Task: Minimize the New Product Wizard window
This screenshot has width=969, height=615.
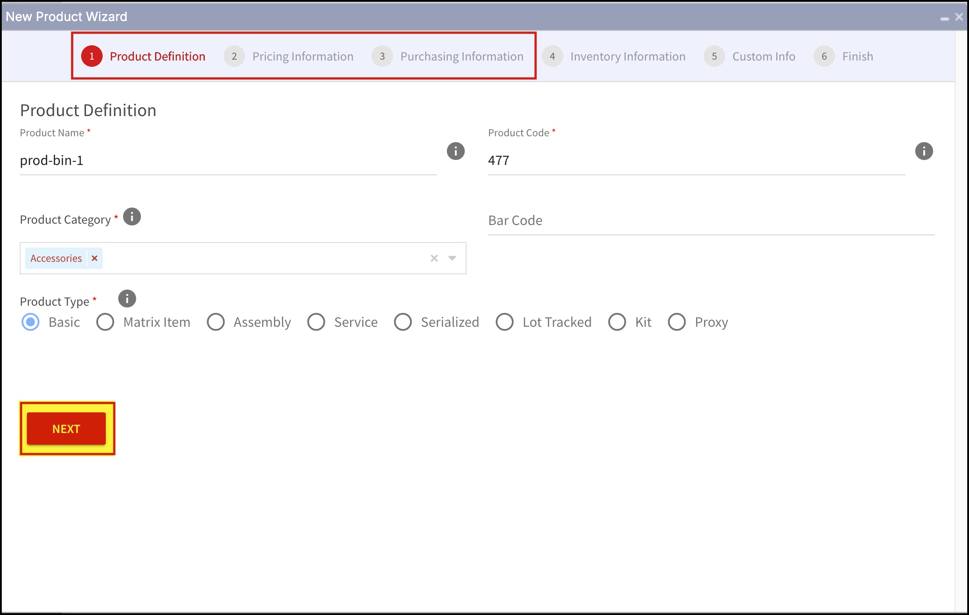Action: click(944, 18)
